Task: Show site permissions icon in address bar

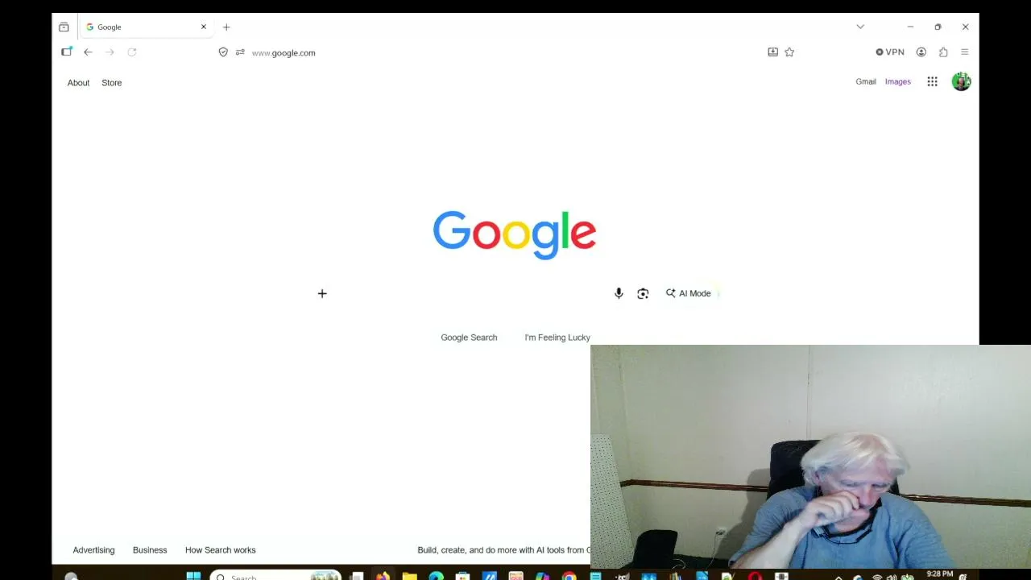Action: (x=240, y=52)
